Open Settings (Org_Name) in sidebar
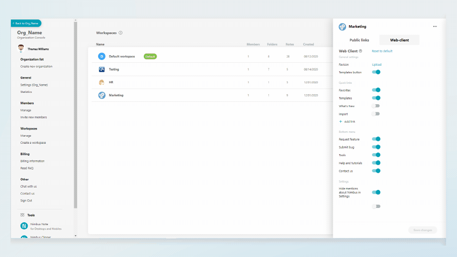The height and width of the screenshot is (257, 457). tap(34, 85)
